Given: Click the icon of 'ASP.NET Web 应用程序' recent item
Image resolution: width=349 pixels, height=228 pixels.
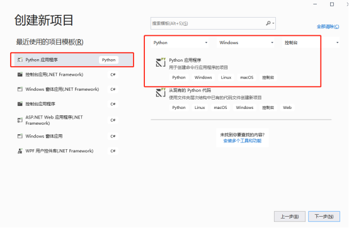Looking at the screenshot, I should click(x=20, y=120).
